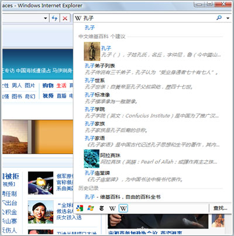Open history entry 孔子 - 维基百科，自由的百科全书
The height and width of the screenshot is (236, 234).
[123, 197]
